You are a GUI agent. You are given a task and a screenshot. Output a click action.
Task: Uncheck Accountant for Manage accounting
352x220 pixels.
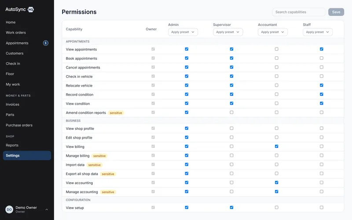coord(277,192)
